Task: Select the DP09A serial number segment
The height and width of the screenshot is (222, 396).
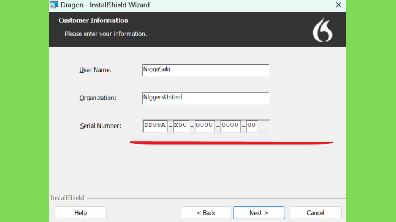Action: tap(155, 126)
